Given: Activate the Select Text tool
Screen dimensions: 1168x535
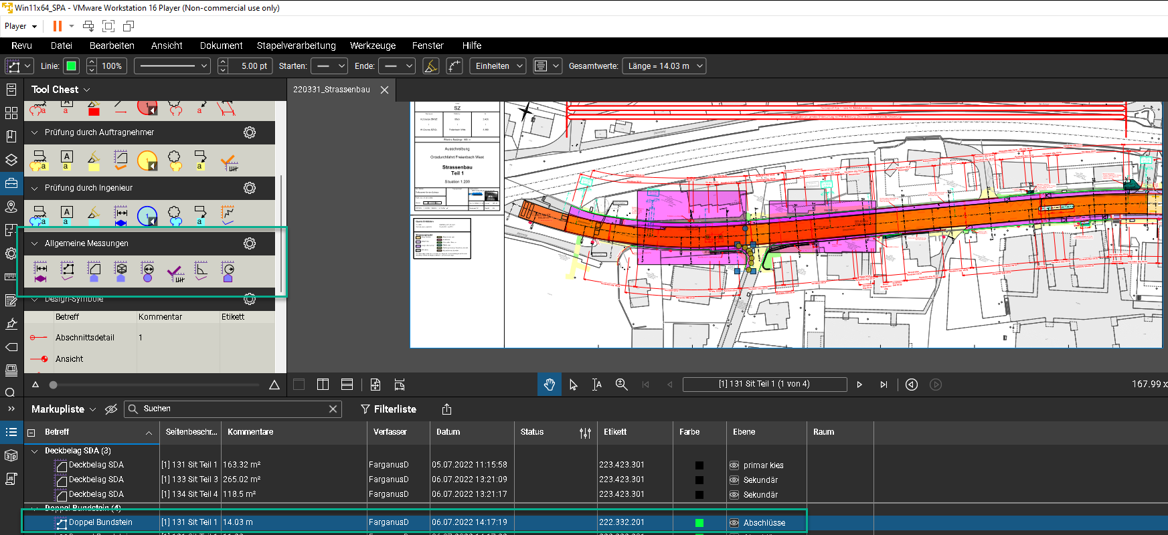Looking at the screenshot, I should coord(597,385).
